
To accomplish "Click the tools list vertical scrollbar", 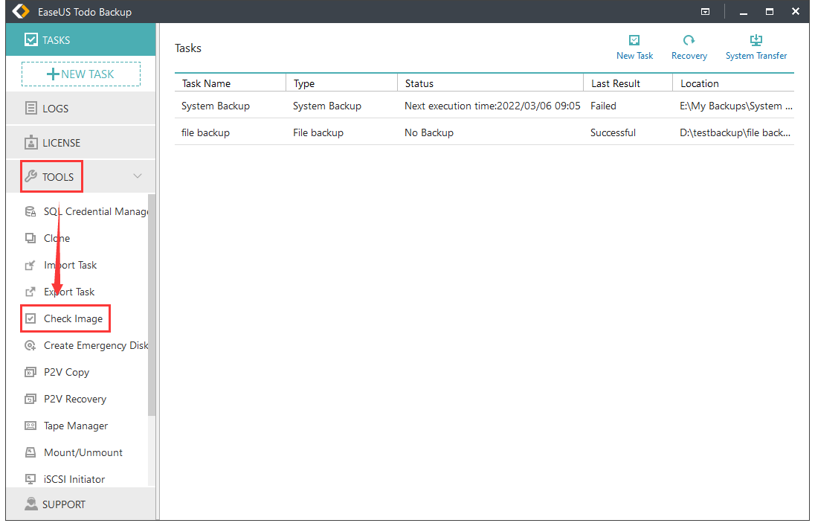I will [x=151, y=305].
